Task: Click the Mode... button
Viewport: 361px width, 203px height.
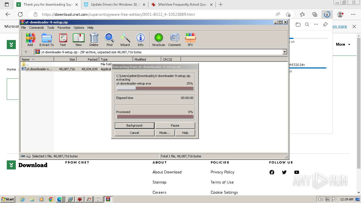Action: coord(165,133)
